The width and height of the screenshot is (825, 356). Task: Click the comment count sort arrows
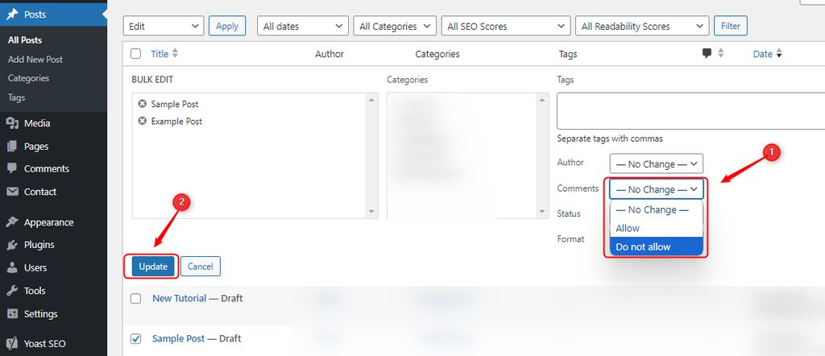point(721,53)
